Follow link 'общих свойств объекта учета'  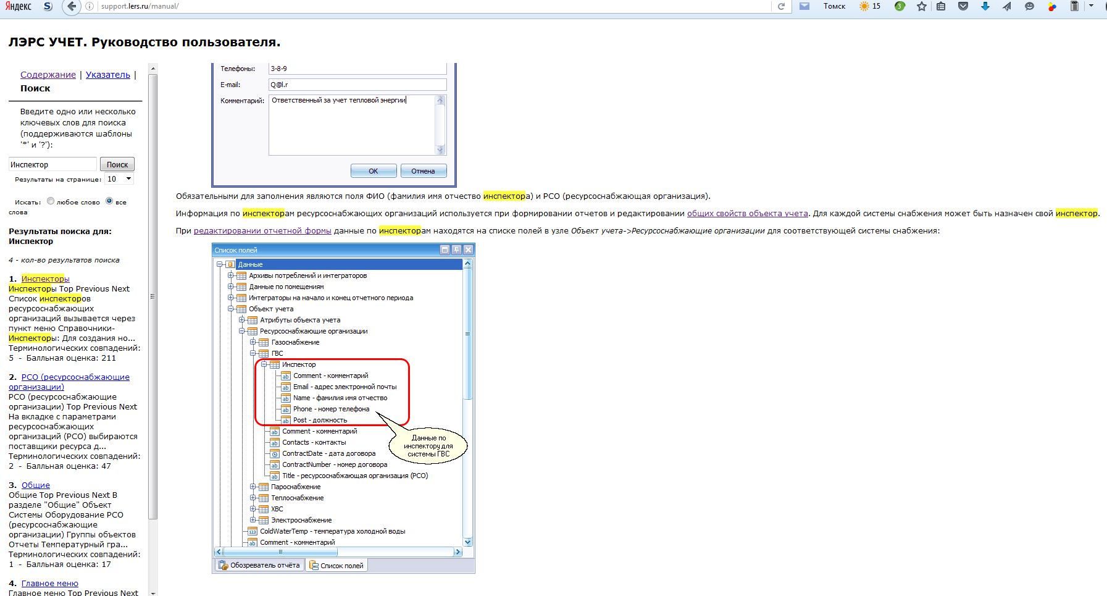tap(748, 213)
